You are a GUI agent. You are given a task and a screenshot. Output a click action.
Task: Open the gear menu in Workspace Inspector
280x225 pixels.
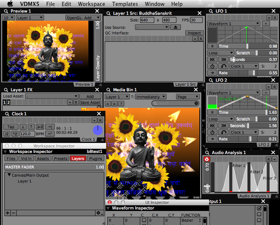99,213
